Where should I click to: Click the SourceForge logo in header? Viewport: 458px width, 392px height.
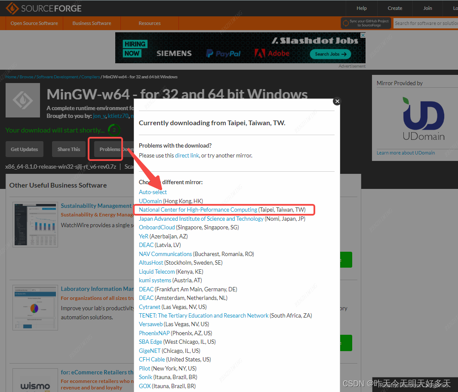click(44, 8)
